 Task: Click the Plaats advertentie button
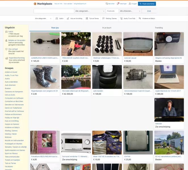point(147,4)
